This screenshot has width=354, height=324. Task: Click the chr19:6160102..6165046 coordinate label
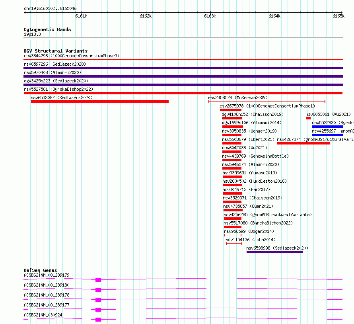click(50, 9)
